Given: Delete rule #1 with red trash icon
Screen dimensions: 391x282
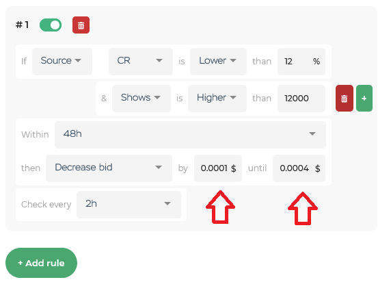Looking at the screenshot, I should [x=81, y=25].
